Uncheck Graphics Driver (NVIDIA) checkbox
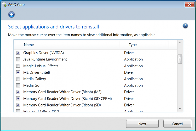 [18, 53]
